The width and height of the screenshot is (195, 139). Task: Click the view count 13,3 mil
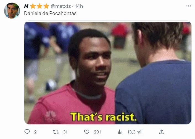coord(135,132)
